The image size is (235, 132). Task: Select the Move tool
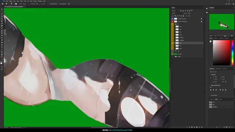pos(2,9)
